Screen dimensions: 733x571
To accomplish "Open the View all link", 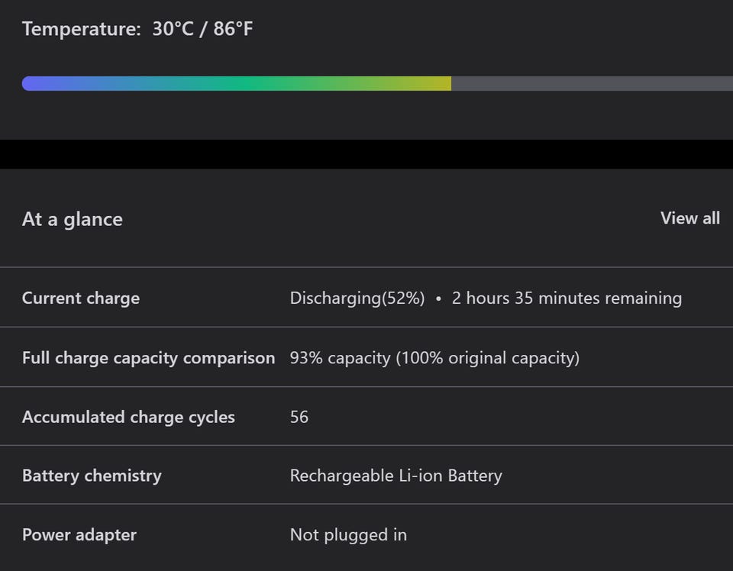I will (689, 218).
